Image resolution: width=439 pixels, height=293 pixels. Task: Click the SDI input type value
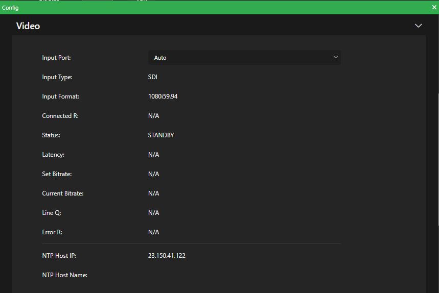point(153,77)
